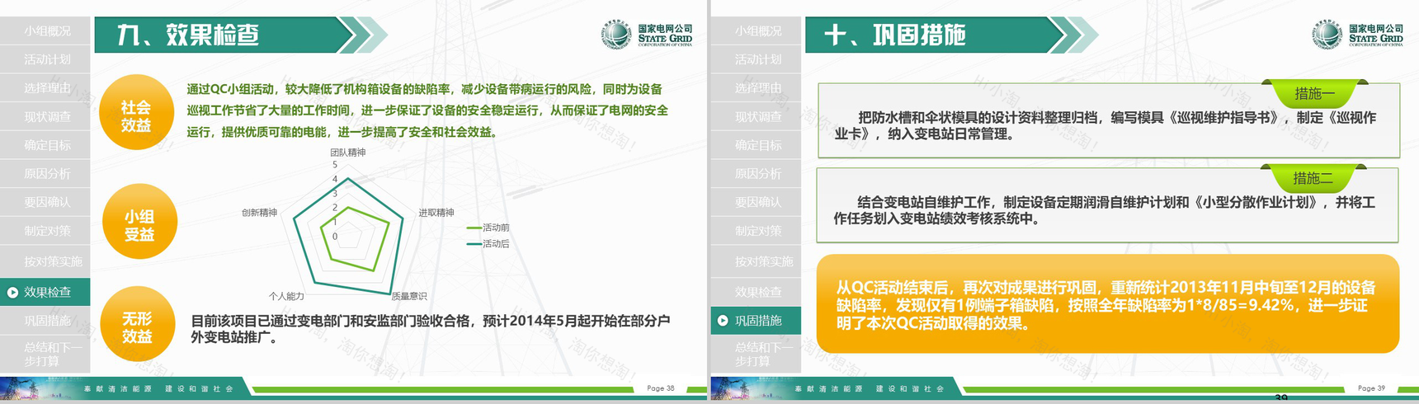Click radar chart label 进取精神

click(436, 213)
